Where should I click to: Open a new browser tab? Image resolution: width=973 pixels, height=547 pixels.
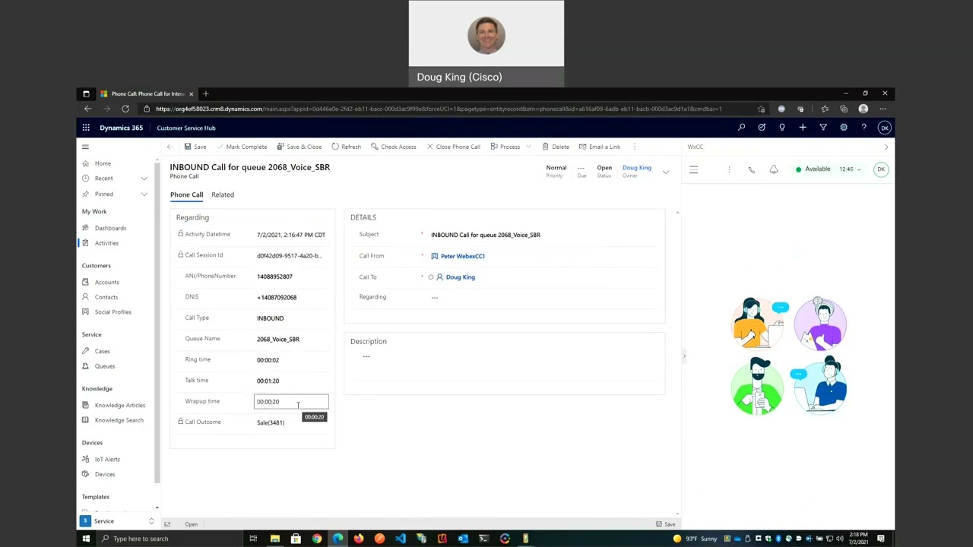pos(205,93)
